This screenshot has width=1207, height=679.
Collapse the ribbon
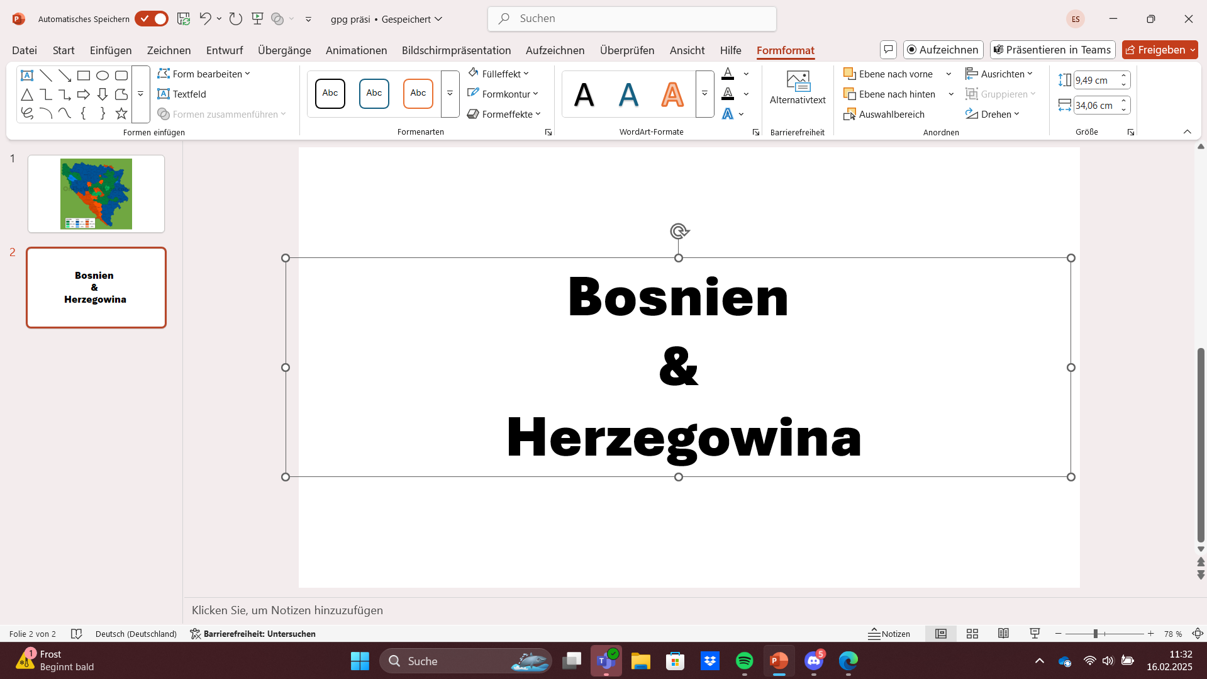(1188, 132)
